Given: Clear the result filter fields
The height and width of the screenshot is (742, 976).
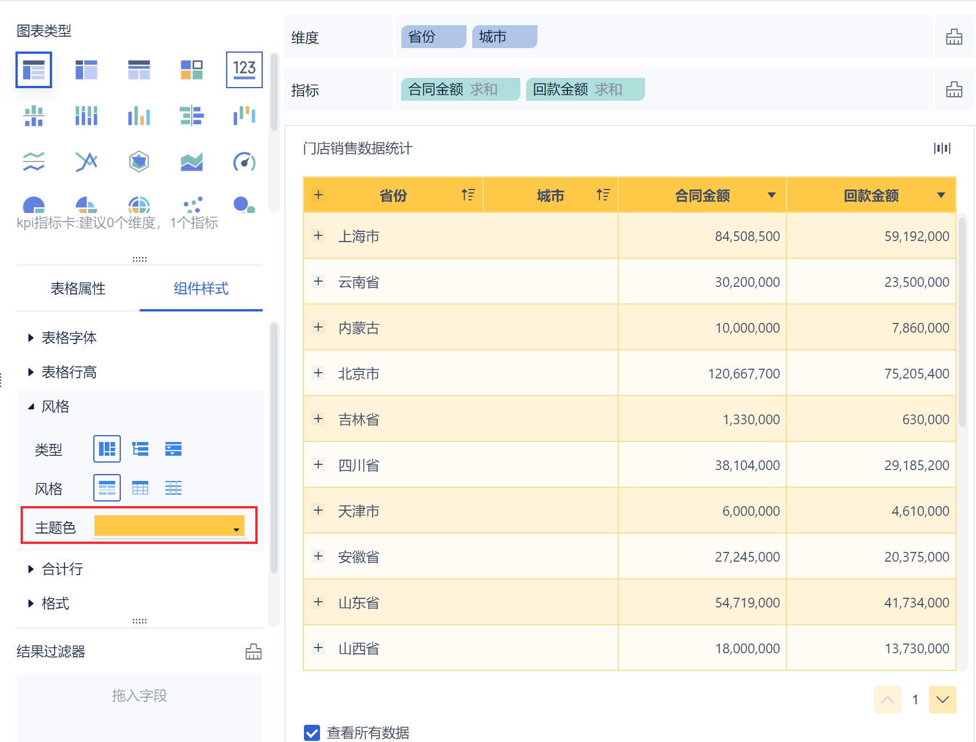Looking at the screenshot, I should pyautogui.click(x=254, y=652).
